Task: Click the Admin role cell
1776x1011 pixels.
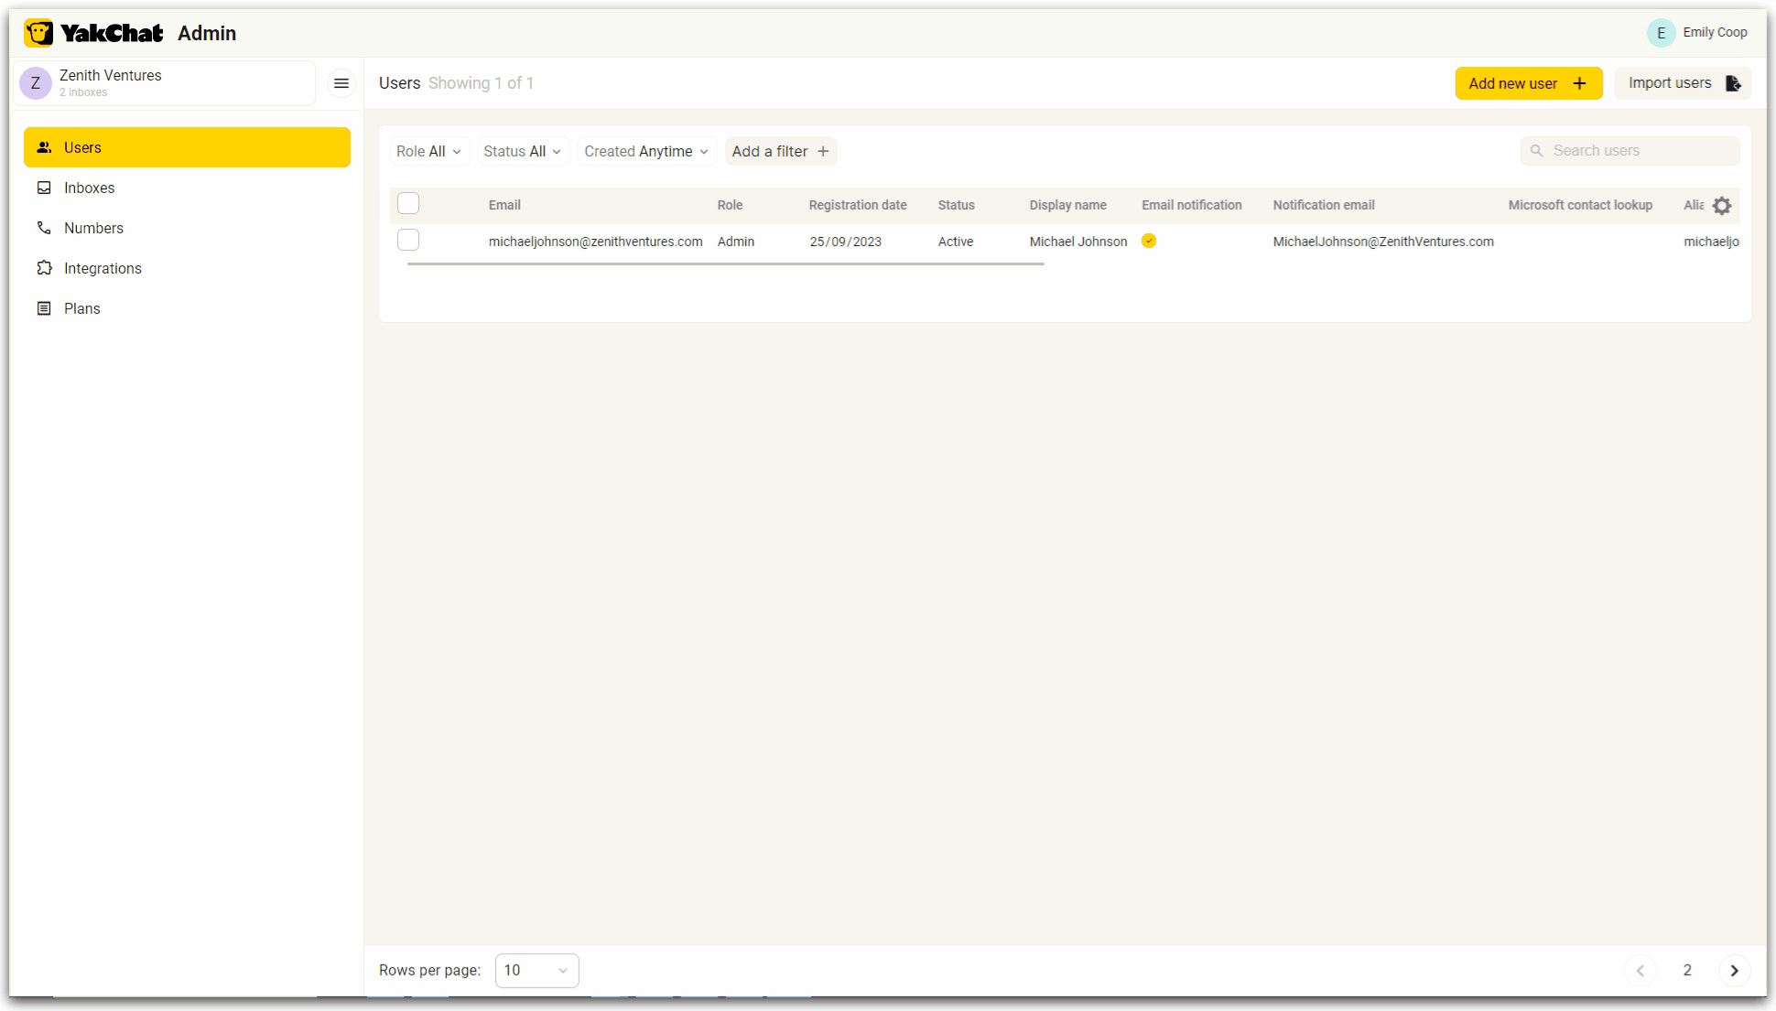Action: pyautogui.click(x=736, y=242)
